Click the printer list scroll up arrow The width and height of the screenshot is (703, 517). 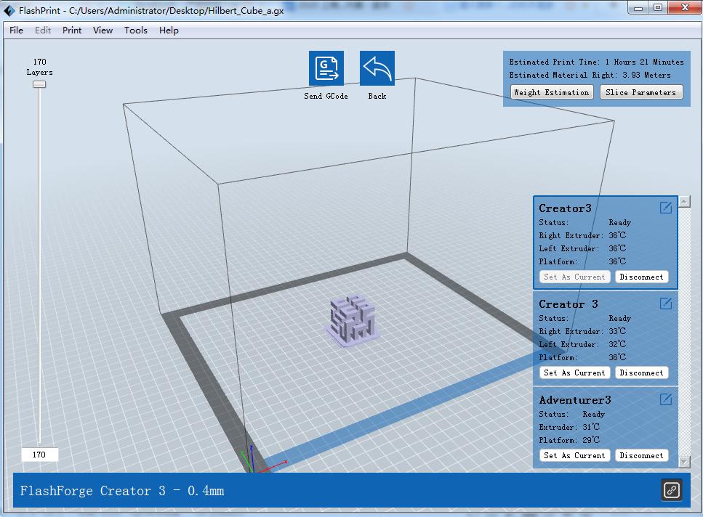click(684, 201)
